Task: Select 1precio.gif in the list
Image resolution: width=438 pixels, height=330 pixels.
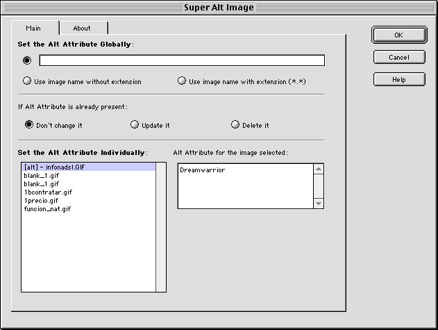Action: [x=42, y=200]
